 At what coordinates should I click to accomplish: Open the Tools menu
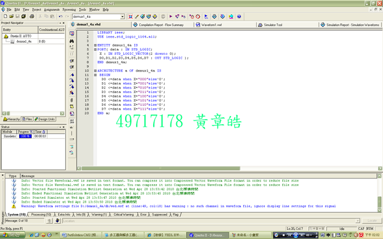coord(82,10)
